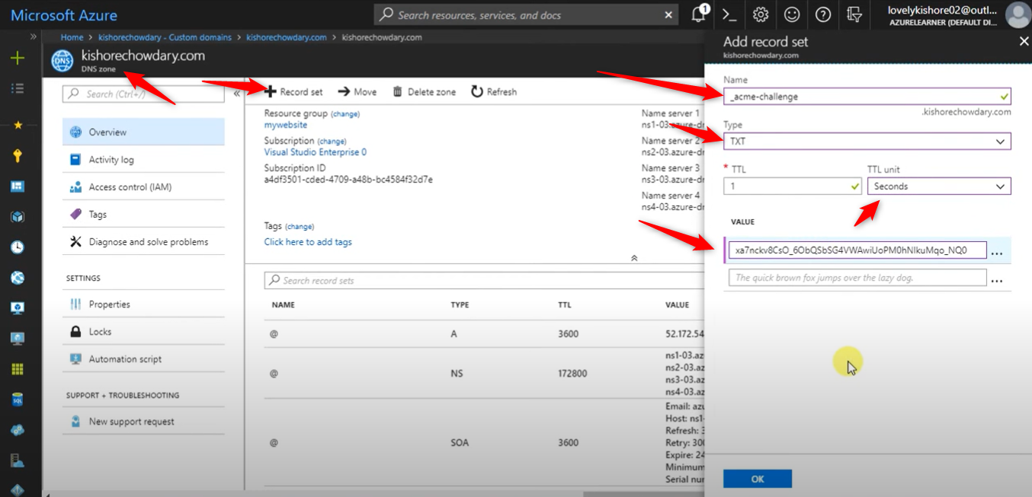
Task: Open the TTL unit dropdown showing Seconds
Action: 939,186
